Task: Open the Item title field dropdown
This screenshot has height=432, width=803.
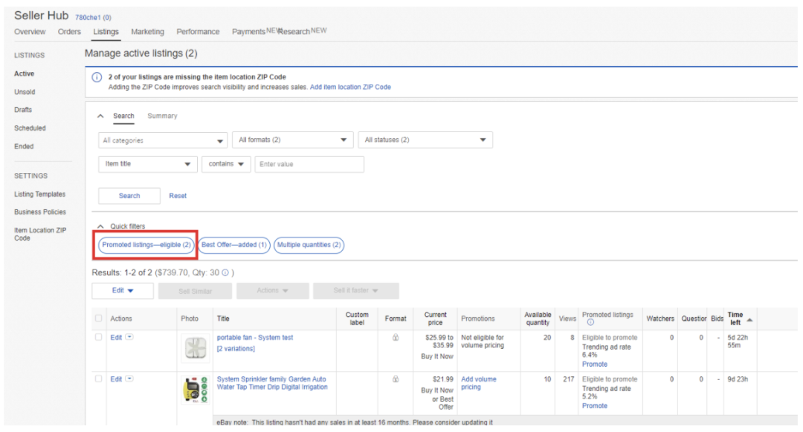Action: [147, 164]
